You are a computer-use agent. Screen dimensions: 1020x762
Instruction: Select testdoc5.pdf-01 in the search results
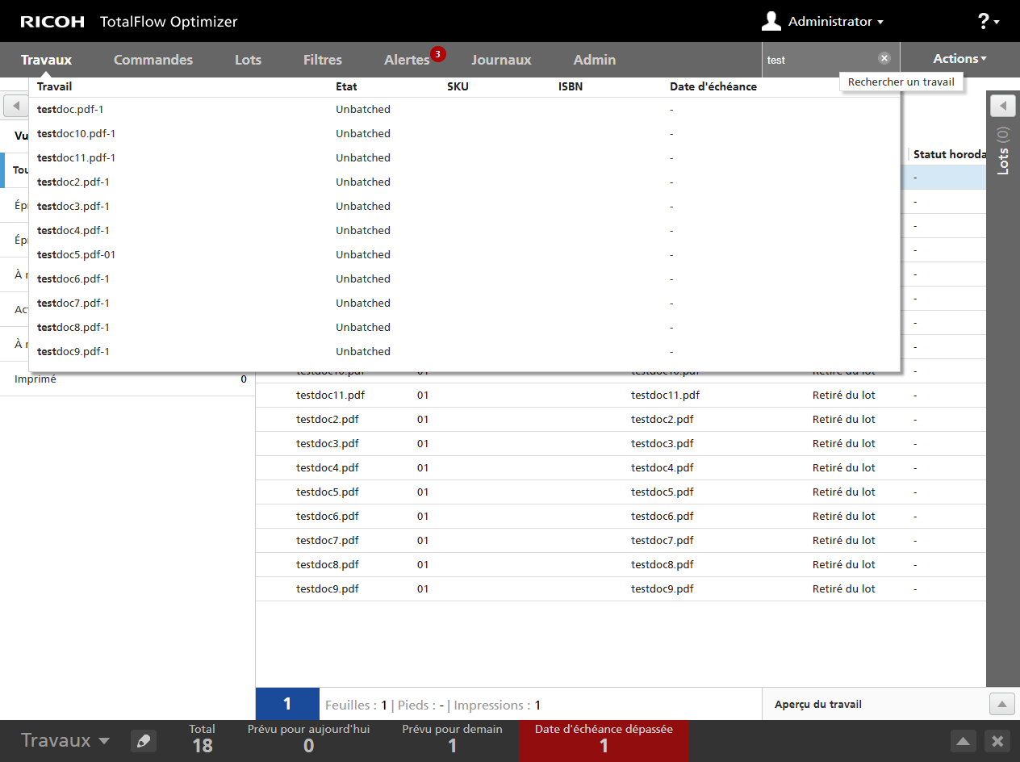click(77, 255)
